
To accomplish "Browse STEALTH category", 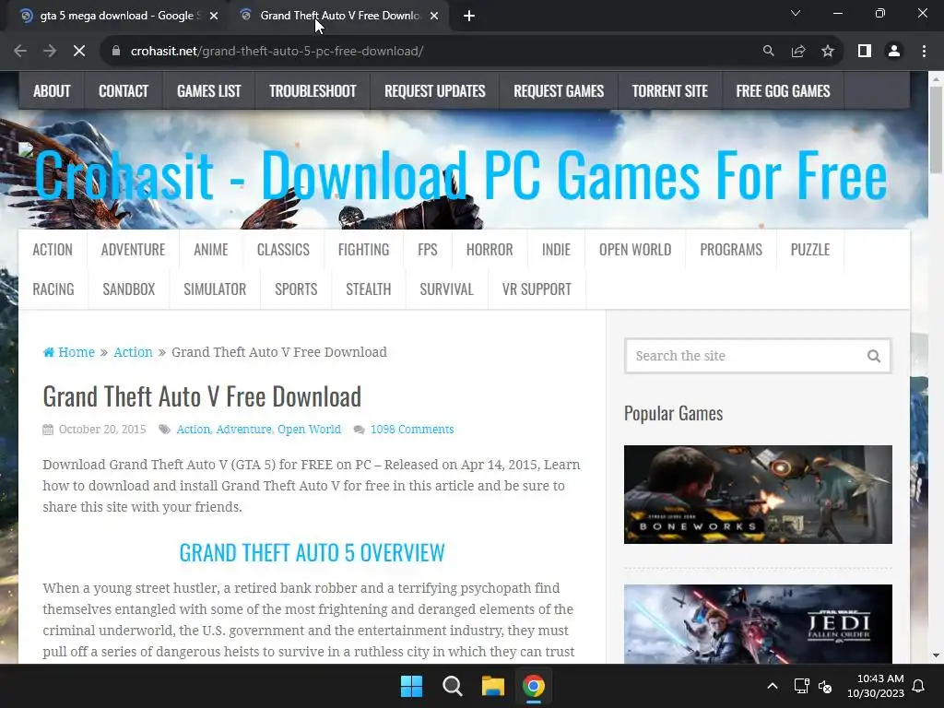I will (369, 289).
